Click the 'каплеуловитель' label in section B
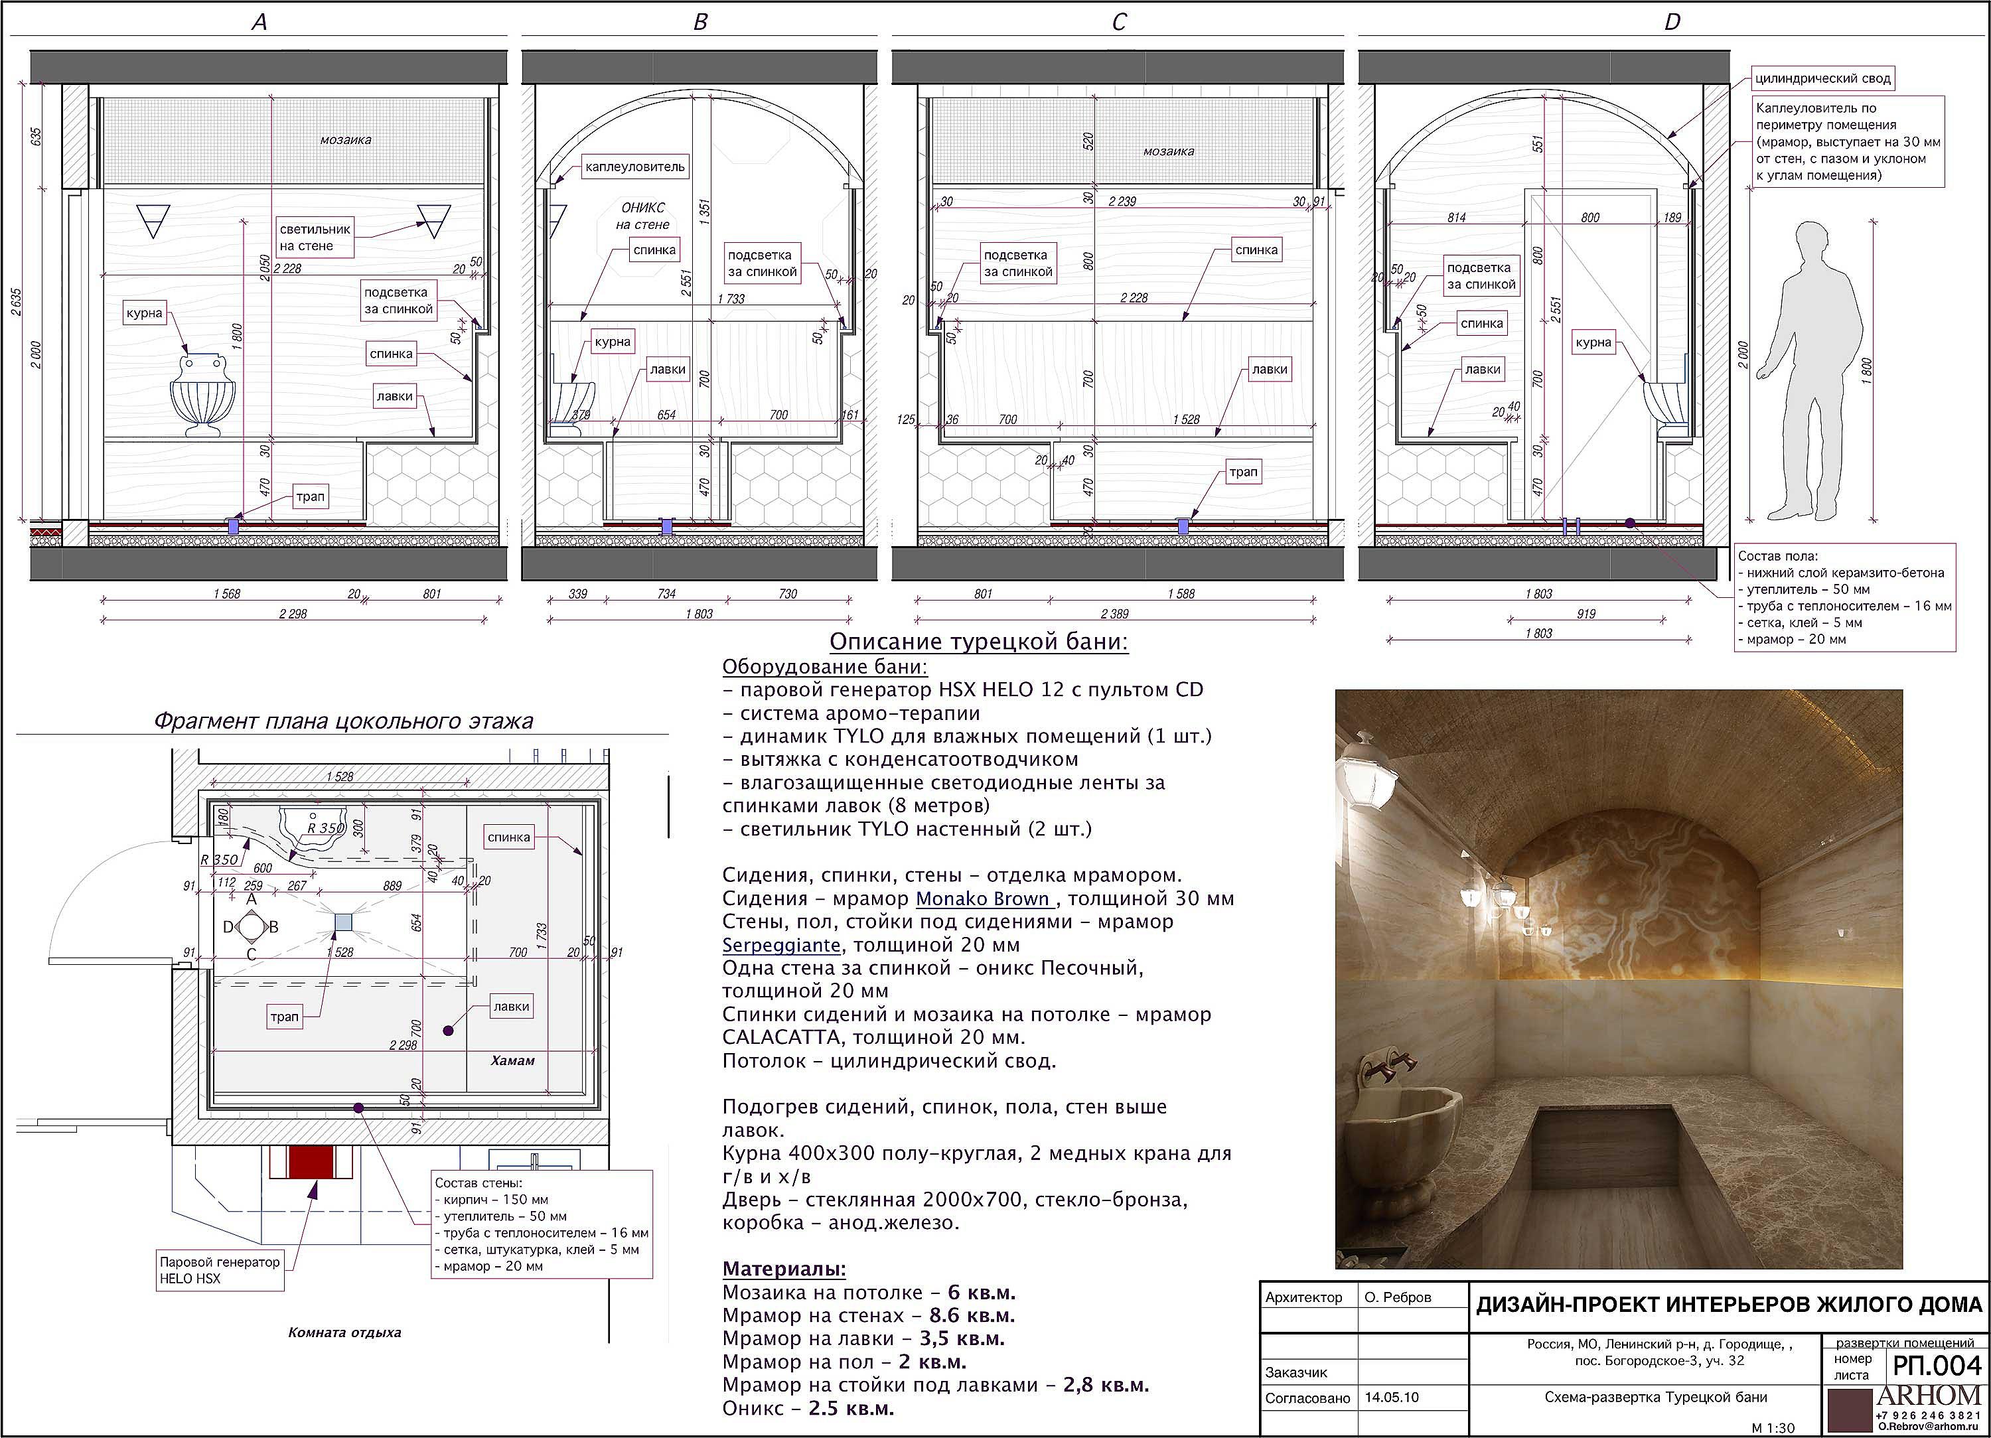 tap(634, 167)
